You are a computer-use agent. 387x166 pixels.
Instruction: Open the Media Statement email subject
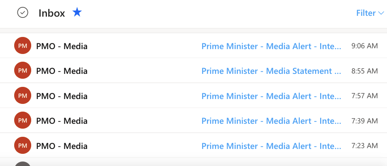click(x=271, y=71)
